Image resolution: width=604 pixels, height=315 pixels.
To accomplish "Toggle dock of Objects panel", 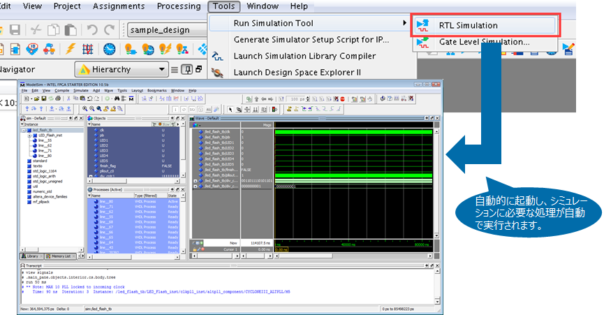I will coord(177,119).
